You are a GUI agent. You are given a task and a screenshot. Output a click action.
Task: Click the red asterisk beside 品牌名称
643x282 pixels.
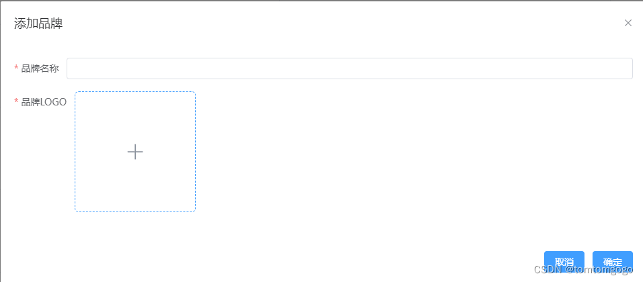(16, 68)
